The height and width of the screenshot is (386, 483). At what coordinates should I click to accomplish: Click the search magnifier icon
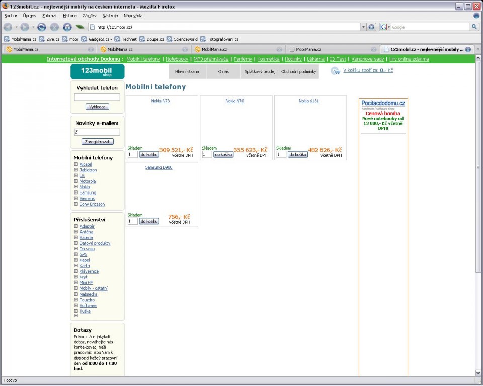(x=474, y=27)
